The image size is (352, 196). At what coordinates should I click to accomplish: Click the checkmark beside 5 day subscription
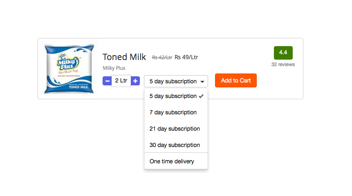point(201,96)
